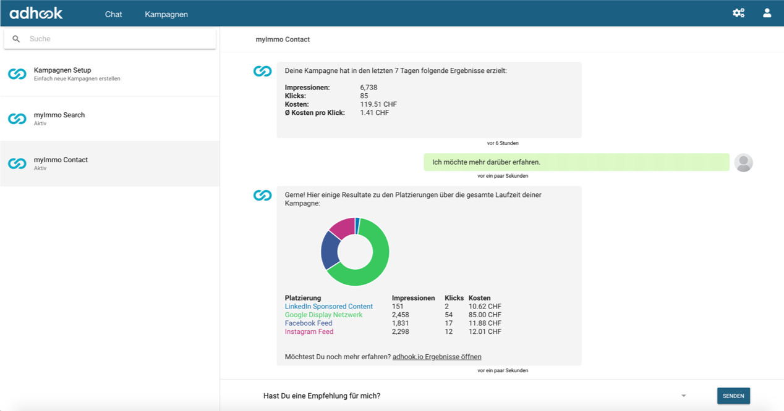Click the 2,458 impressions cell
784x411 pixels.
tap(400, 315)
